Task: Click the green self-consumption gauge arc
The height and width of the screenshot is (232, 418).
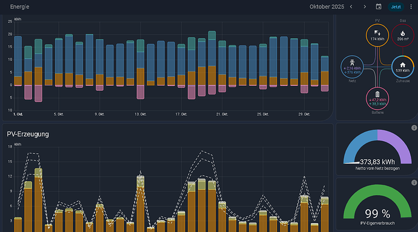Action: (377, 190)
